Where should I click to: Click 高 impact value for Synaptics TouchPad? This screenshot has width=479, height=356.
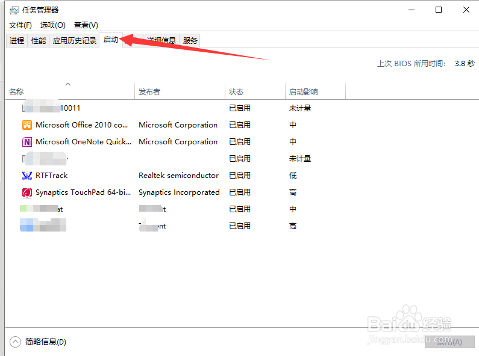point(293,192)
